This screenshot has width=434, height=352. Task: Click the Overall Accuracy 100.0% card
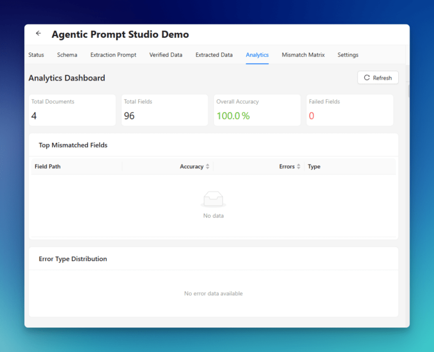(x=257, y=110)
